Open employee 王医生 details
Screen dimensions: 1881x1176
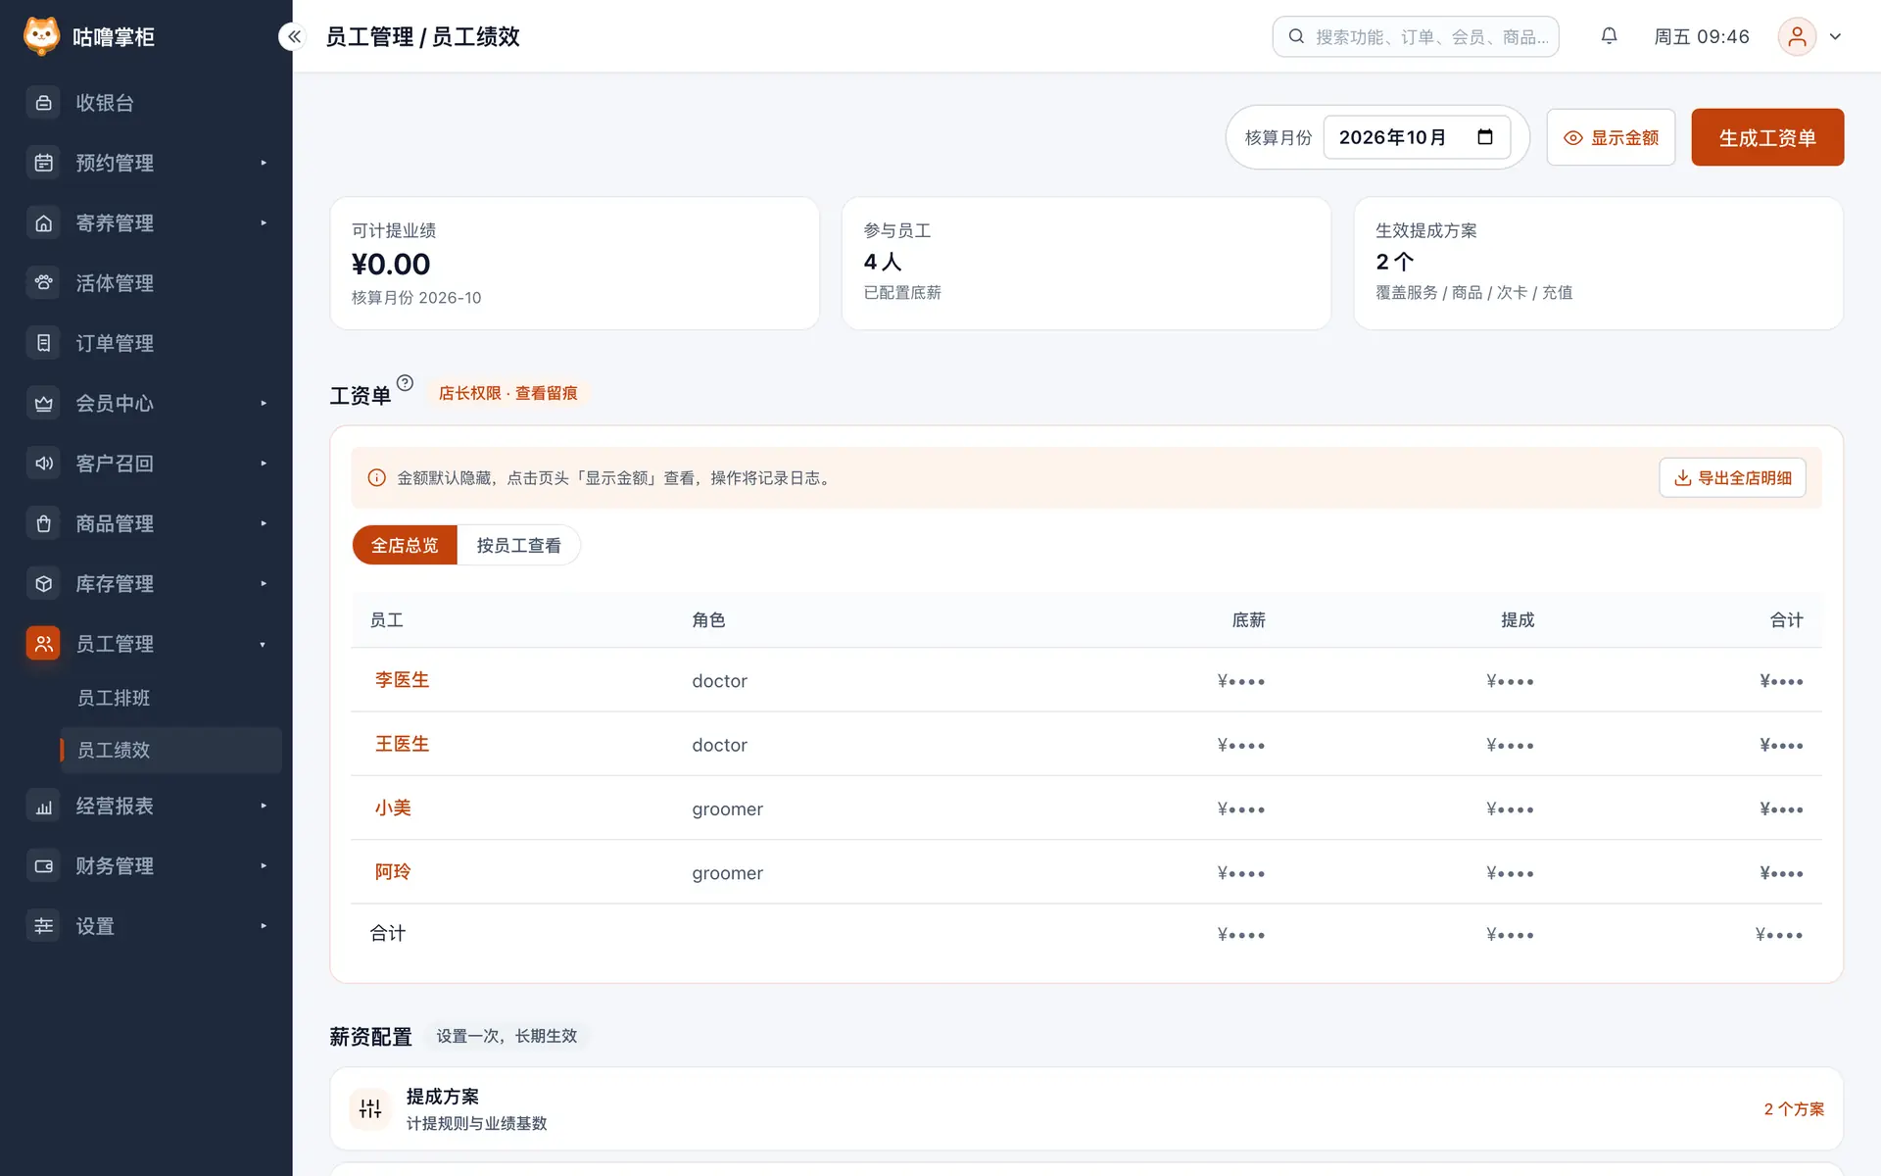pos(403,744)
